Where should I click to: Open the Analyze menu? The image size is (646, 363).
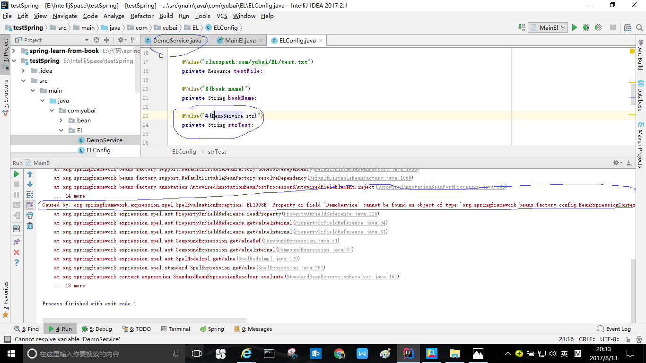113,16
